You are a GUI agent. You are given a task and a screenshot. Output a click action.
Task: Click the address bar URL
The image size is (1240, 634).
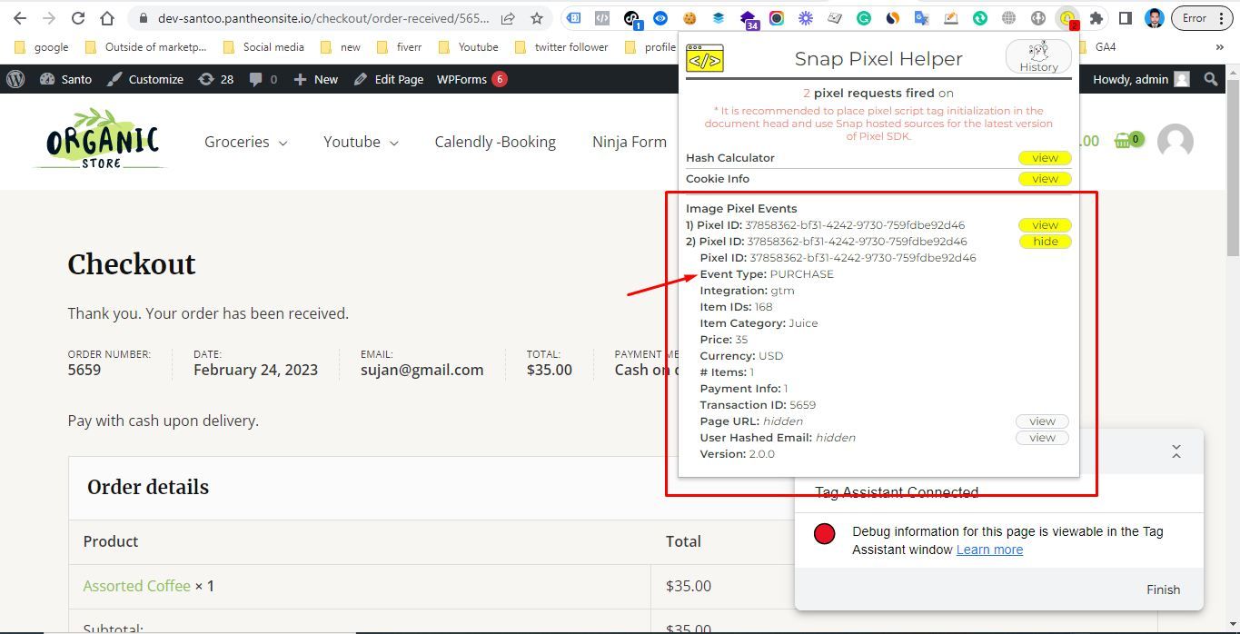click(x=322, y=18)
